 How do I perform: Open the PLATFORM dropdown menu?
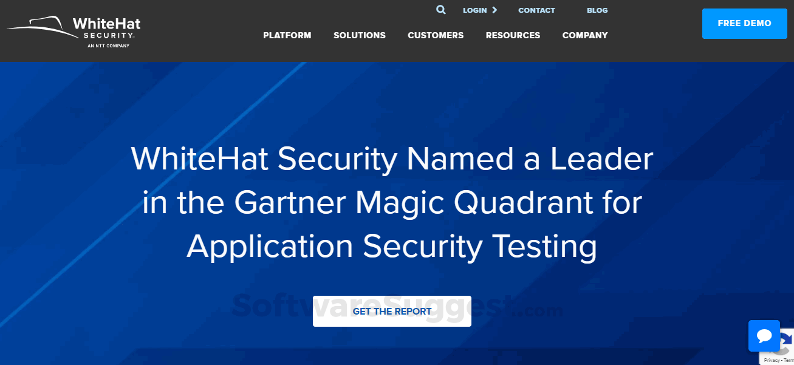coord(287,35)
